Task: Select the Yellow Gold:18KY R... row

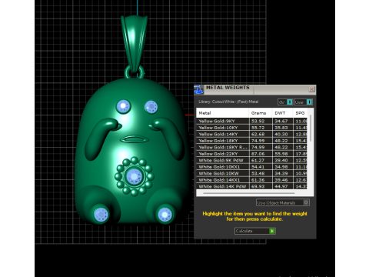Action: click(251, 147)
